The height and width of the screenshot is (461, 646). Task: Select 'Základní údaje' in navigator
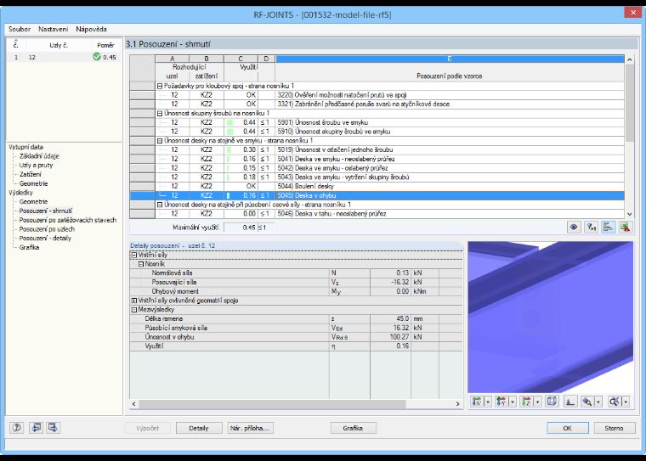point(39,156)
